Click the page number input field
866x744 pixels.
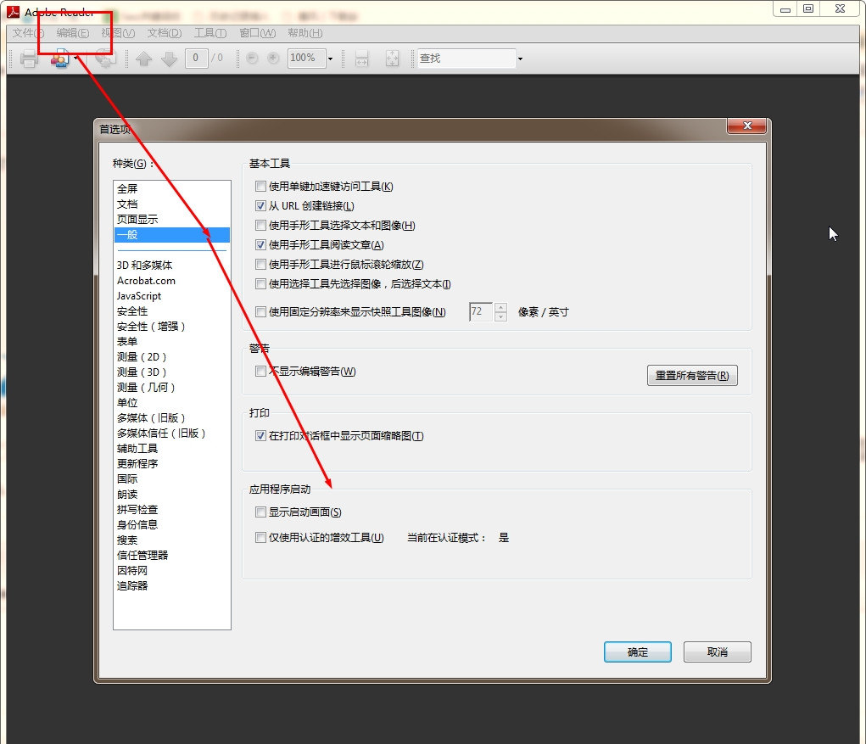[x=197, y=58]
